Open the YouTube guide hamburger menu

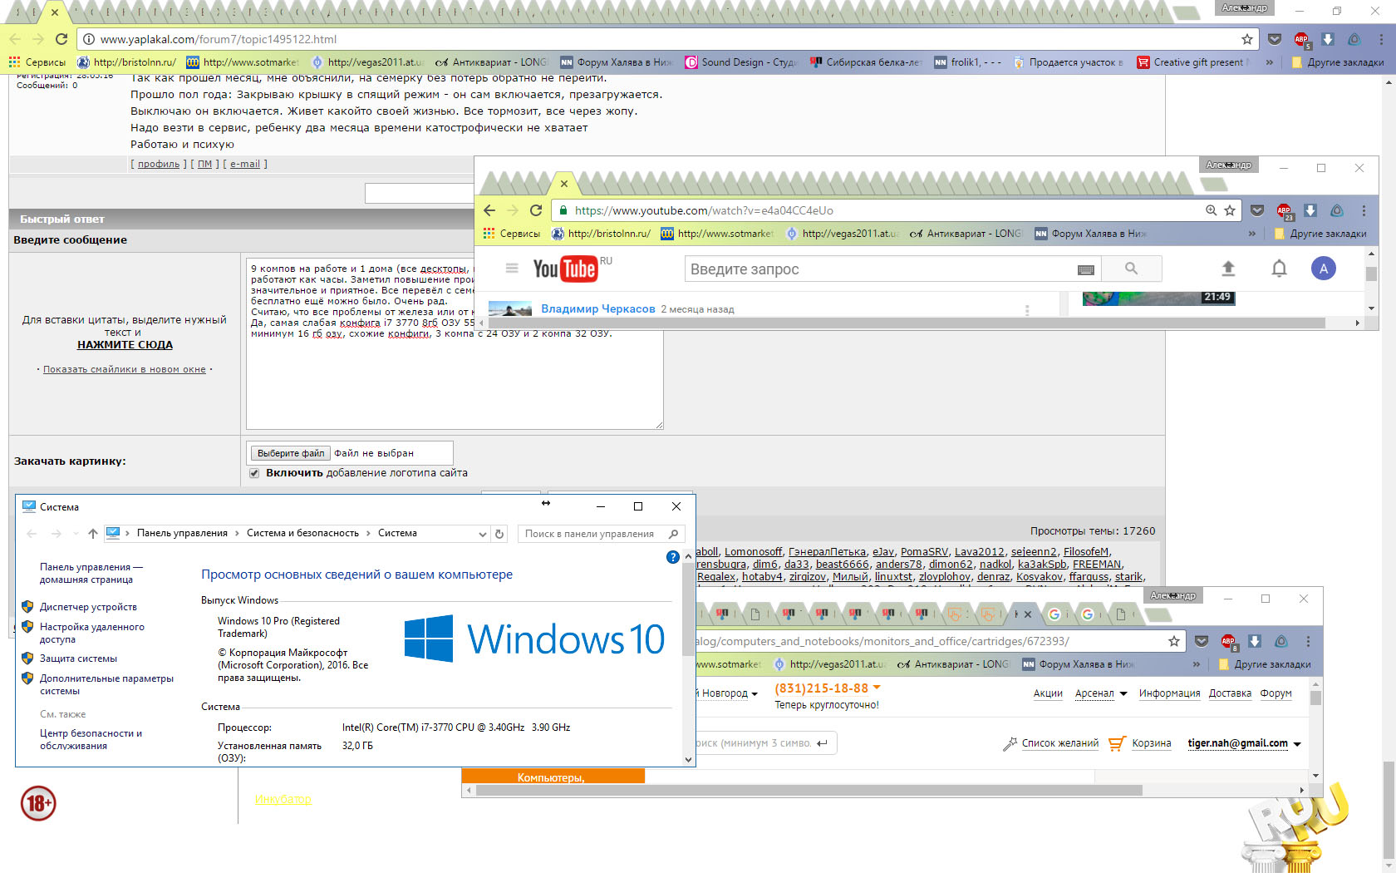512,268
